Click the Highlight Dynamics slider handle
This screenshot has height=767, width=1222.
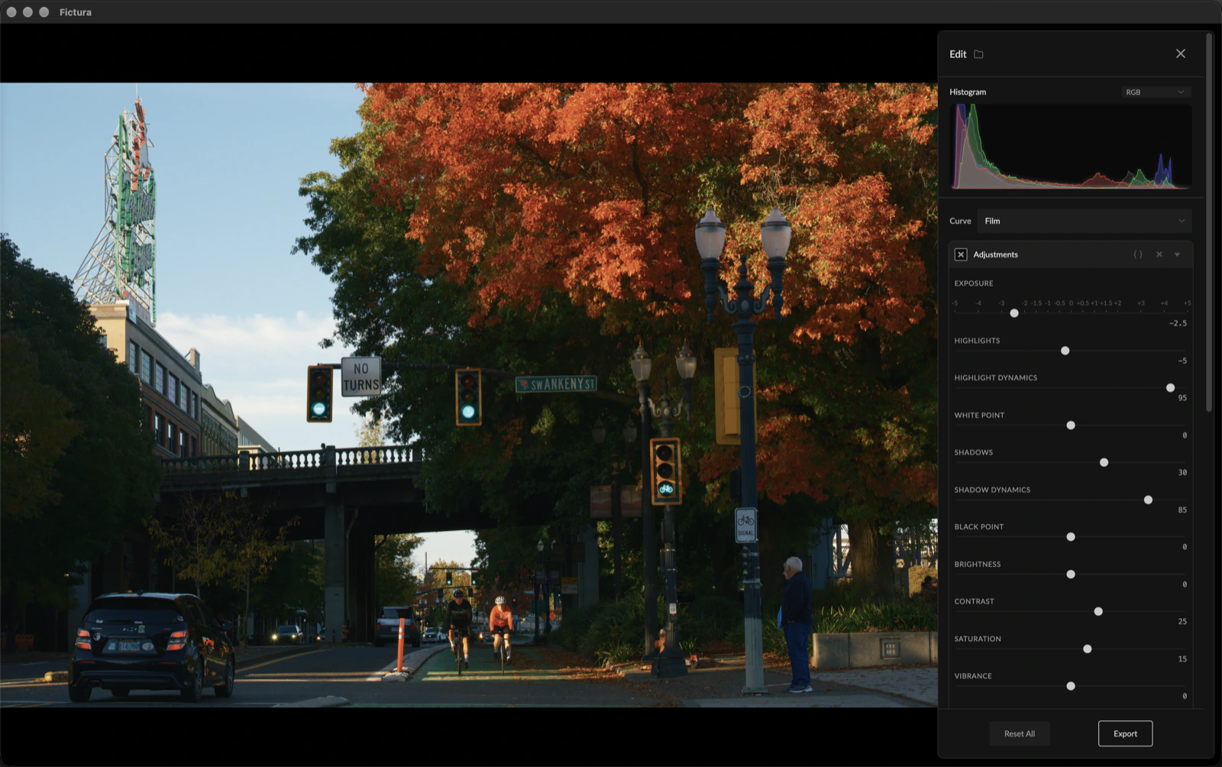1171,388
